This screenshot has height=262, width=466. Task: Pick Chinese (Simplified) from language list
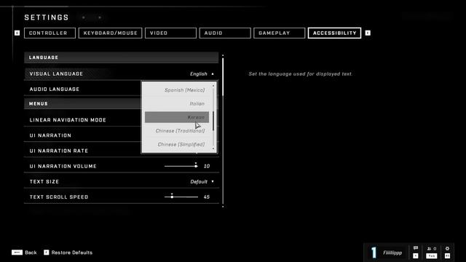tap(177, 144)
